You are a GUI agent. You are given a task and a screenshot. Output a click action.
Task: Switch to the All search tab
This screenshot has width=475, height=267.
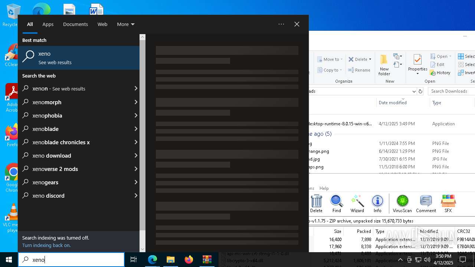click(30, 24)
